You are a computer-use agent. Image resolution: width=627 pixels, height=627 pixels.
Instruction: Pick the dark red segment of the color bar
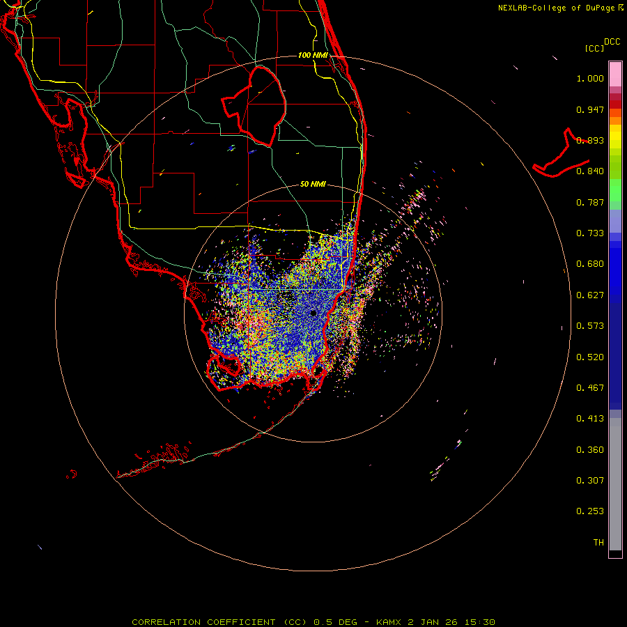click(615, 104)
